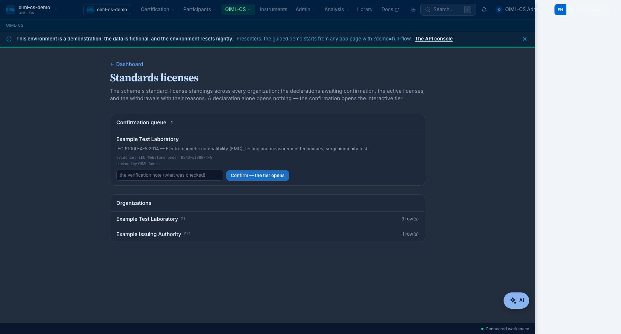The height and width of the screenshot is (334, 621).
Task: Click Confirm — the tier opens
Action: (258, 176)
